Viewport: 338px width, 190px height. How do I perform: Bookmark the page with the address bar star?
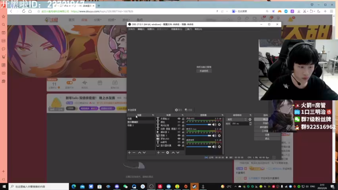pos(38,11)
